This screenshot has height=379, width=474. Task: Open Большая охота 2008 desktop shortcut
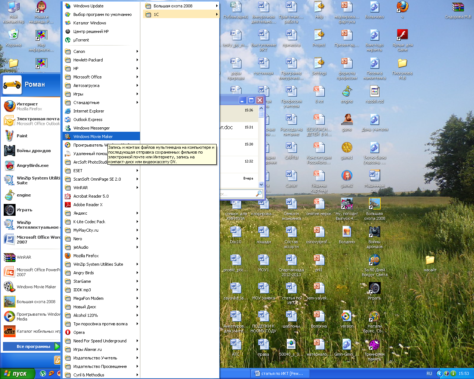374,209
